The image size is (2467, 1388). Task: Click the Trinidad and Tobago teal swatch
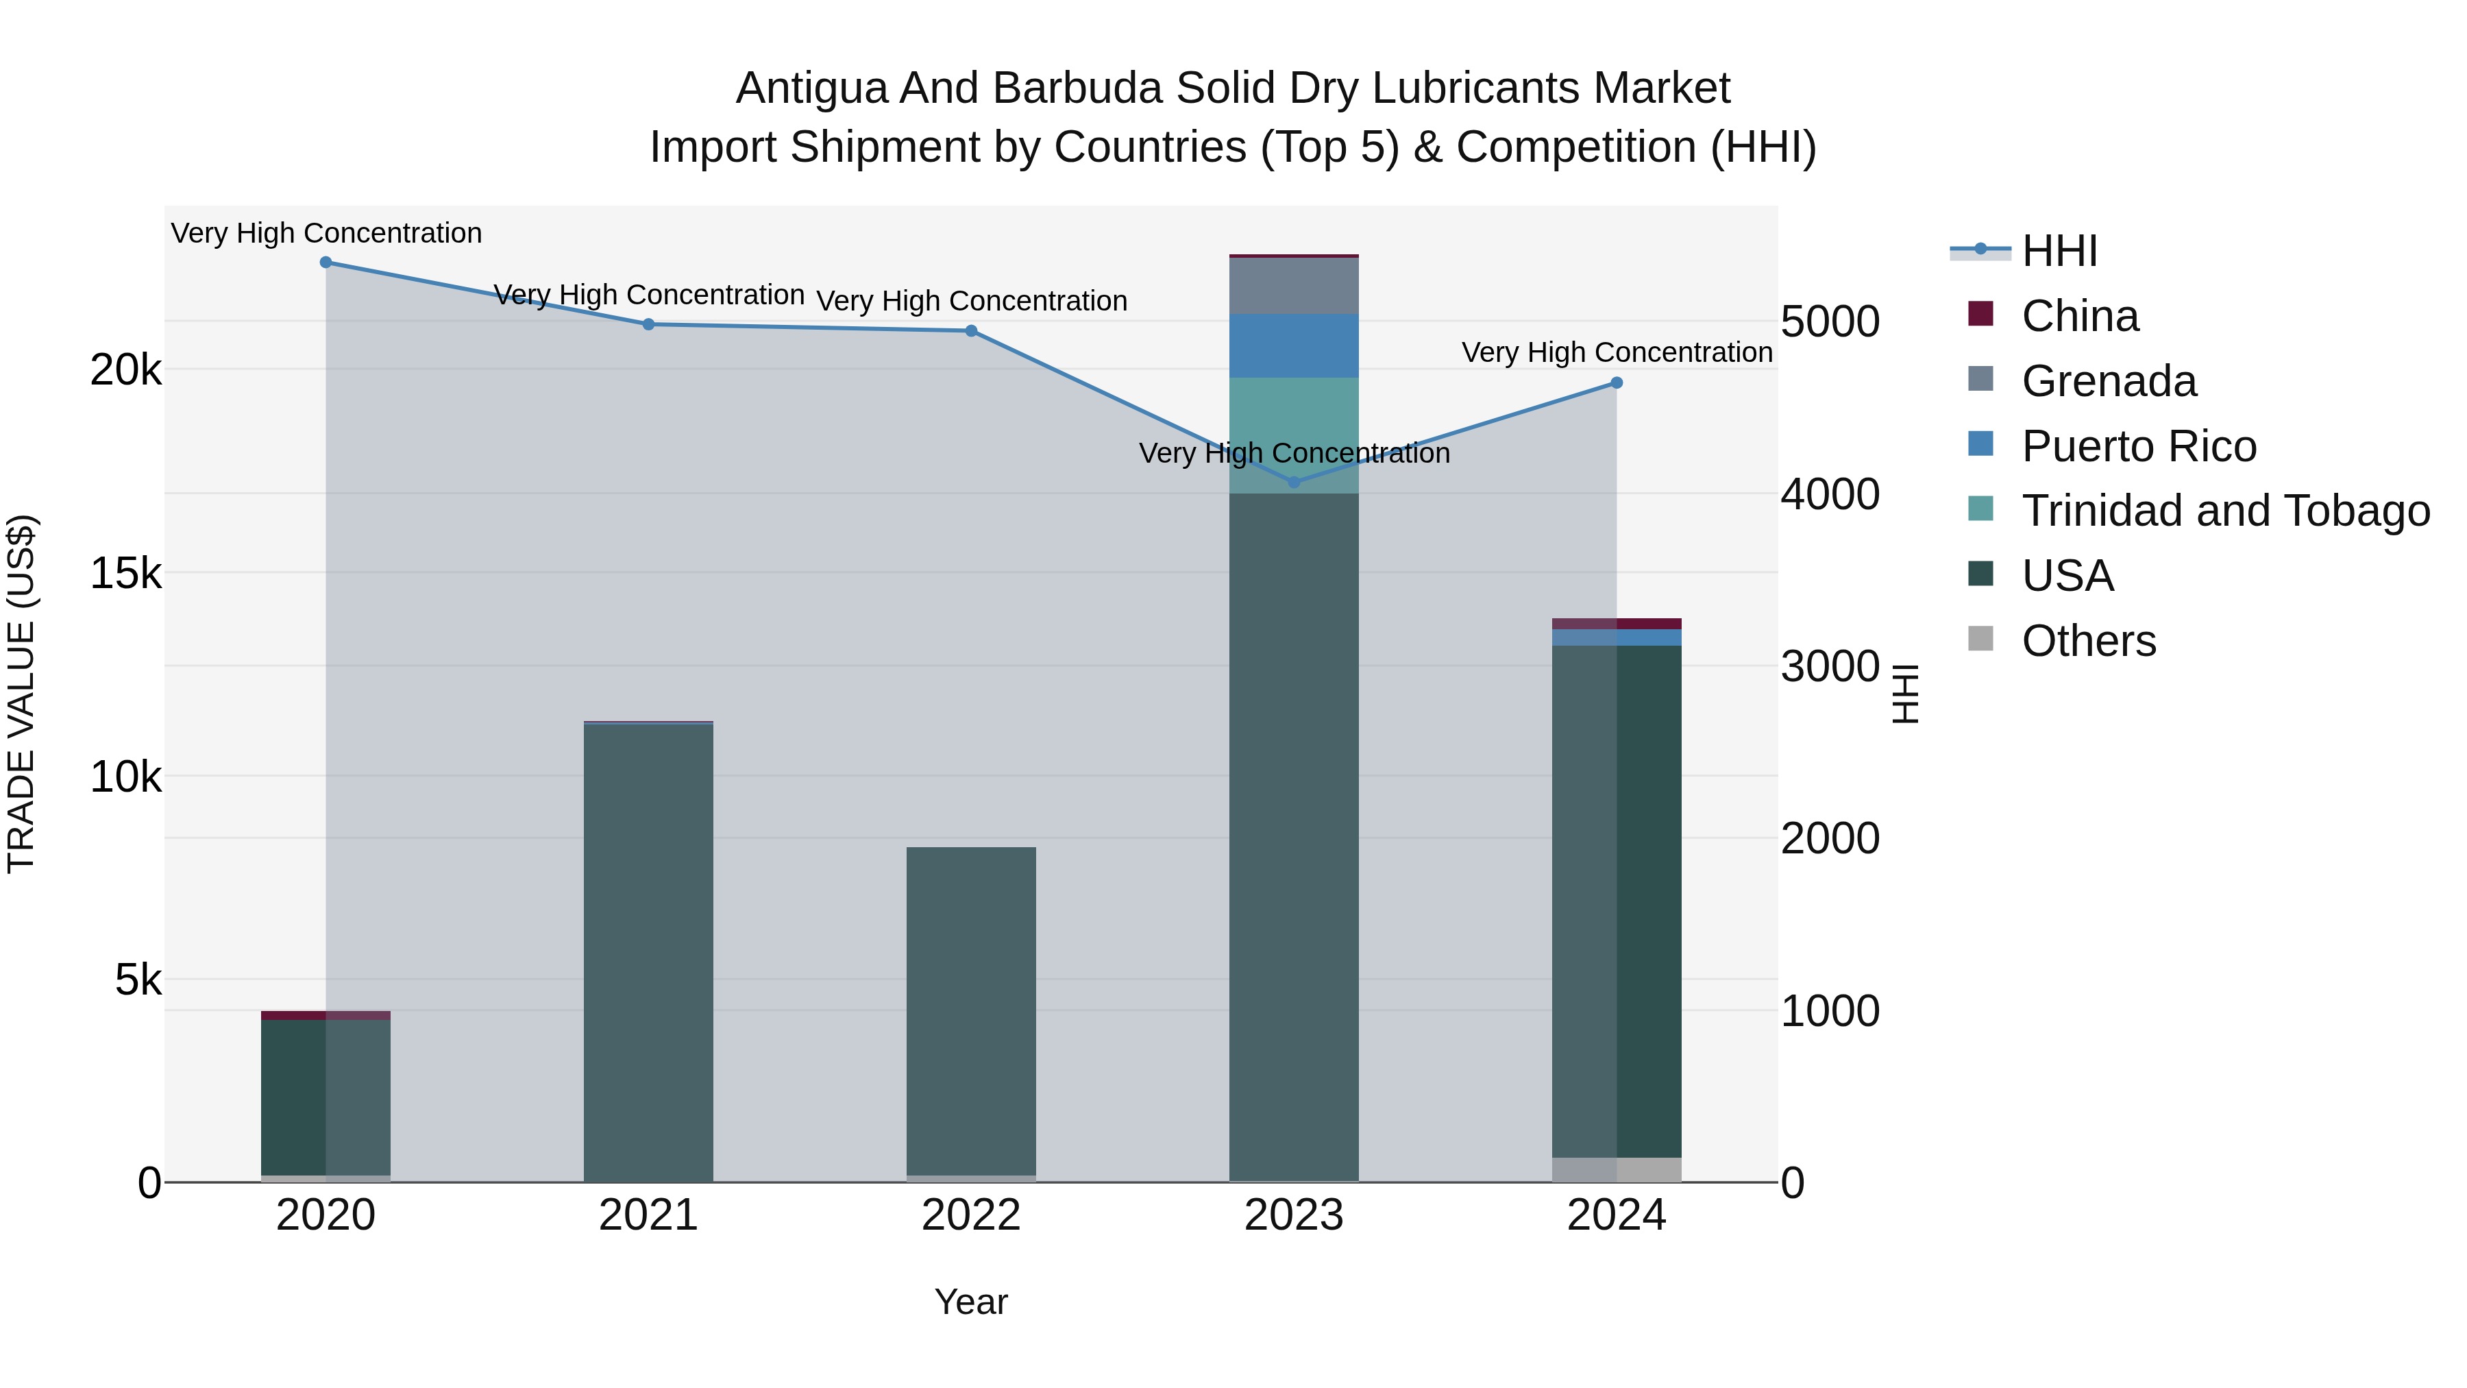(1980, 508)
